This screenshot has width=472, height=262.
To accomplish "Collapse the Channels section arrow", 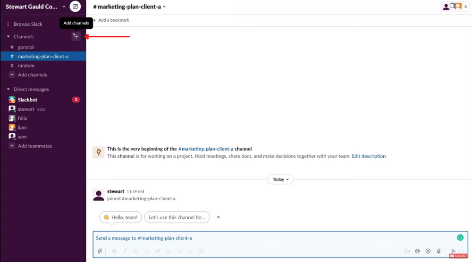I will pos(8,36).
